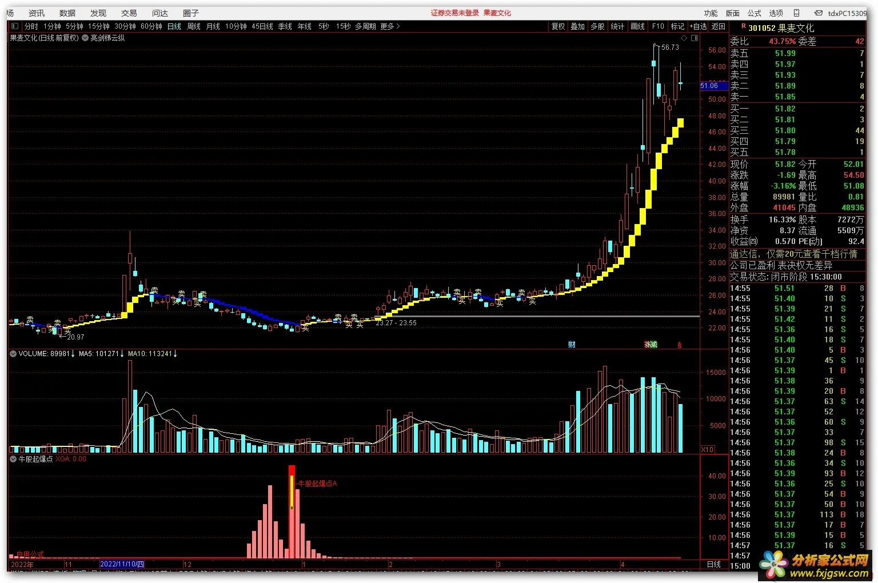Screen dimensions: 878x583
Task: Click the 通达信 千档行情 promo link
Action: coord(793,254)
